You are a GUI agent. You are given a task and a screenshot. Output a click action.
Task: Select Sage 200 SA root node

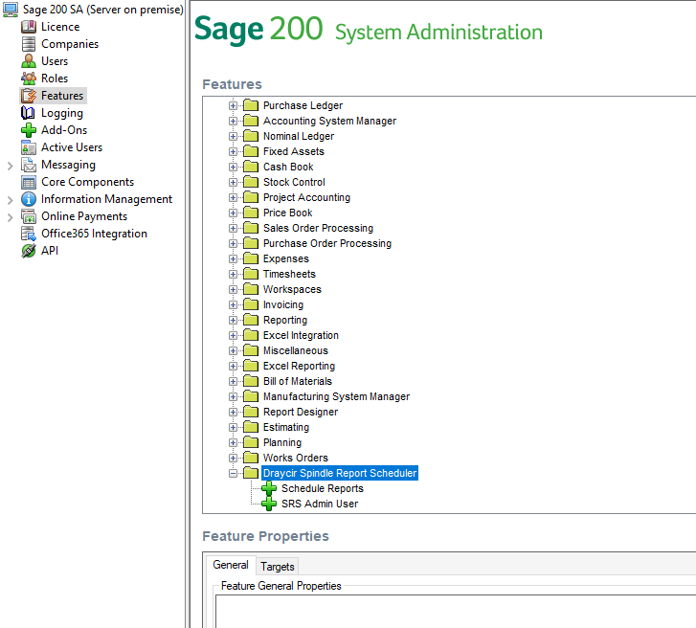pyautogui.click(x=103, y=10)
